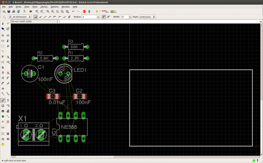Open the layer dropdown showing 20 Dimension
Image resolution: width=263 pixels, height=163 pixels.
click(20, 17)
